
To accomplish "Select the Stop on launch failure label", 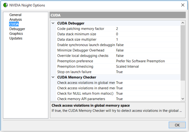I will click(74, 72).
